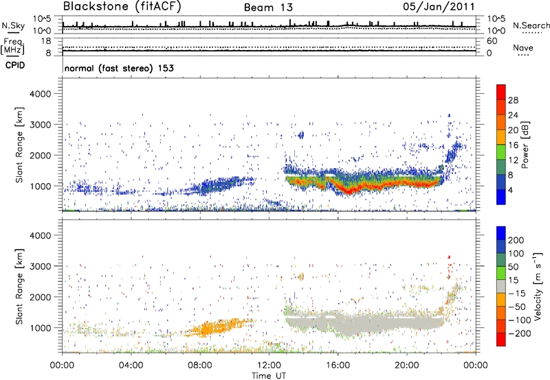550x380 pixels.
Task: Click the "20:00" time tick label
Action: (407, 366)
